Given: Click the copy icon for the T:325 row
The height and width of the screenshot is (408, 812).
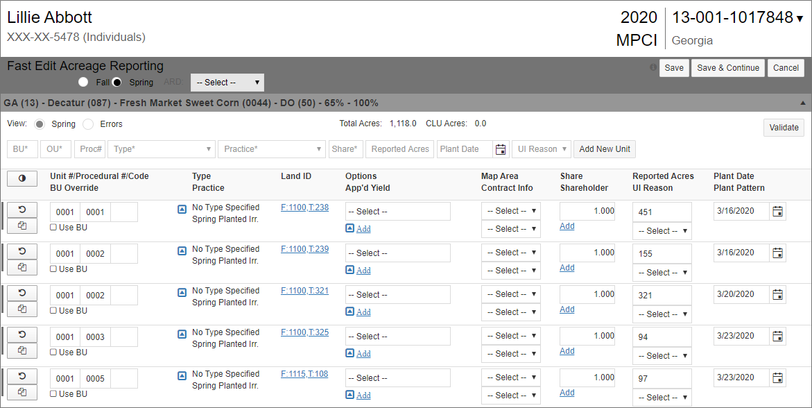Looking at the screenshot, I should pos(22,350).
